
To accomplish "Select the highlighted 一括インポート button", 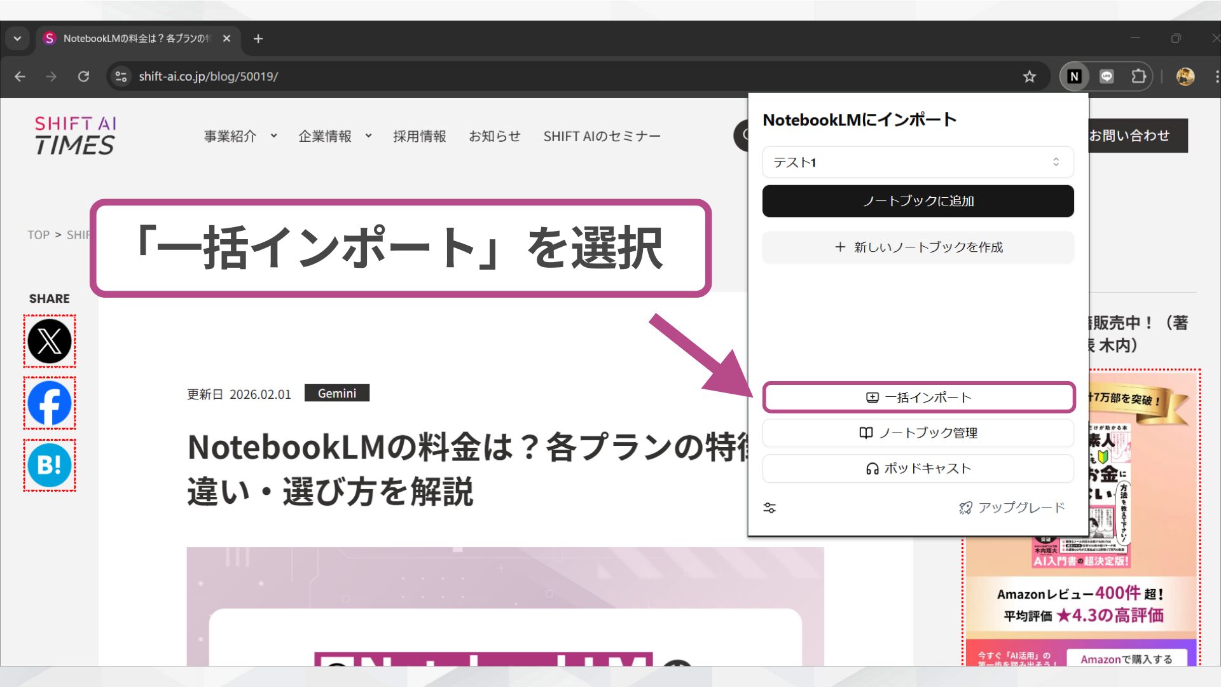I will point(918,396).
